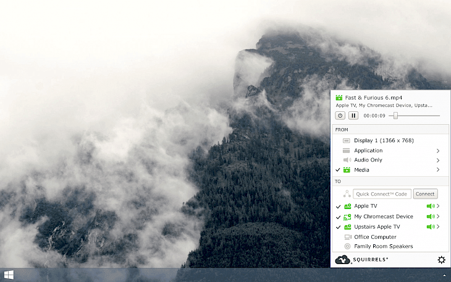
Task: Expand My Chromecast Device options chevron
Action: click(438, 216)
